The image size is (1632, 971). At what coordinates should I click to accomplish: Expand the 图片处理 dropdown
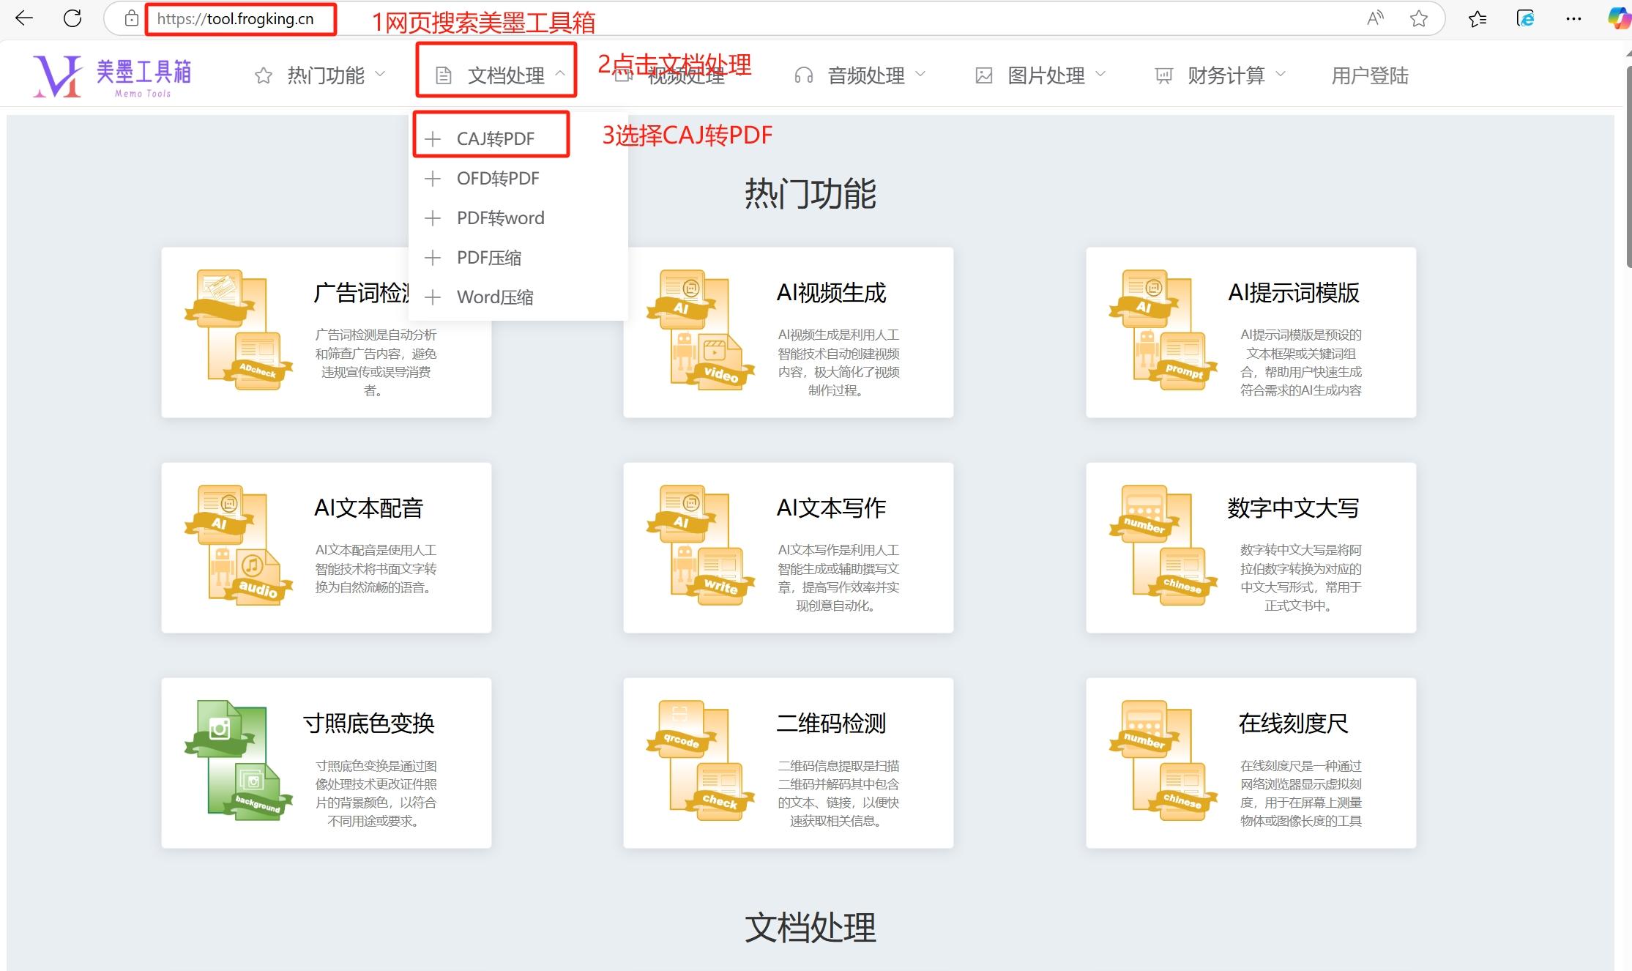tap(1101, 74)
